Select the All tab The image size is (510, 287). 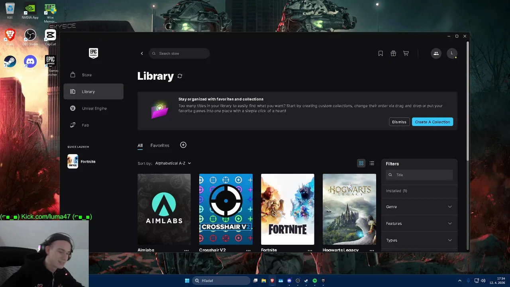coord(140,145)
